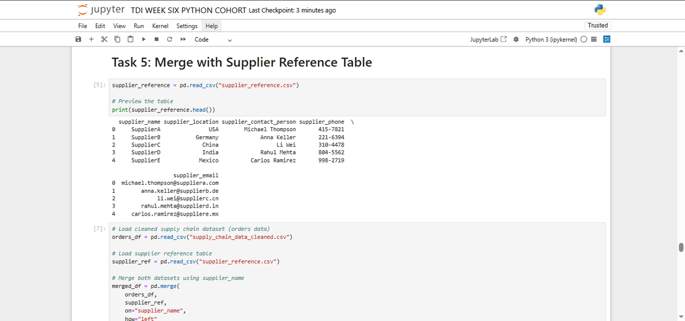Click the scrollbar down arrow
Screen dimensions: 685x321
click(680, 317)
